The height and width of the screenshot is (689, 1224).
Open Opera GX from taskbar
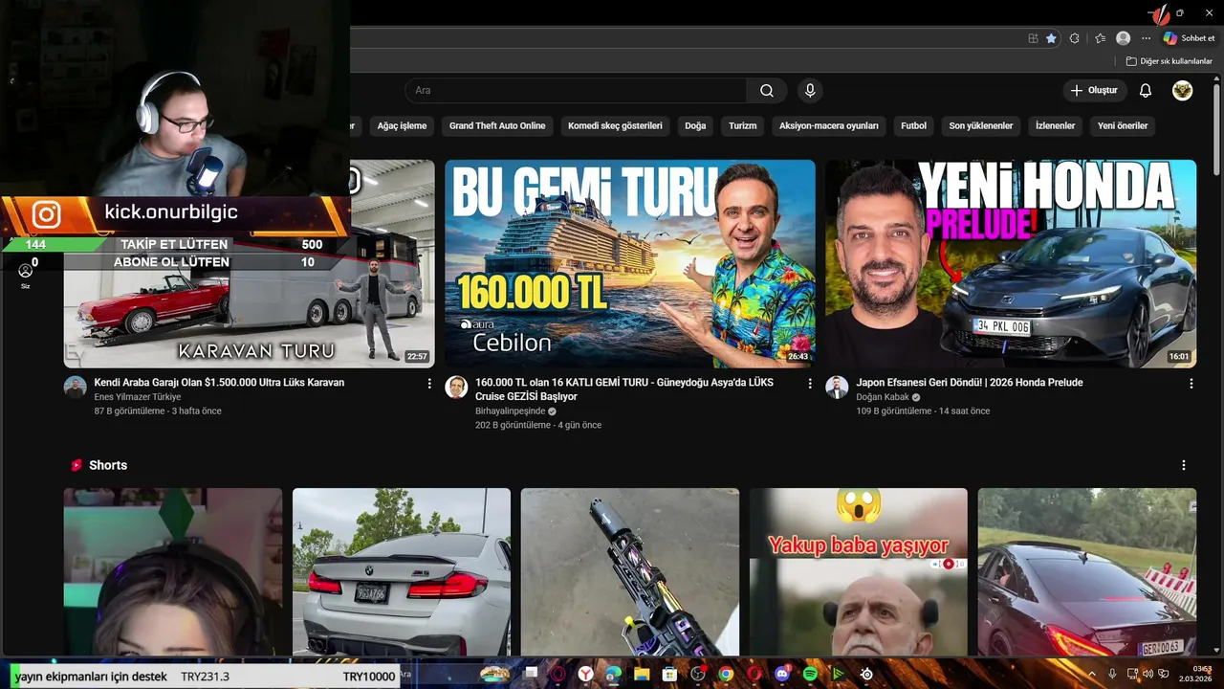pyautogui.click(x=557, y=674)
